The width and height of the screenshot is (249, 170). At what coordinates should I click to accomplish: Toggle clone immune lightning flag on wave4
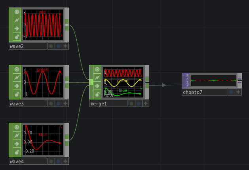coord(17,136)
